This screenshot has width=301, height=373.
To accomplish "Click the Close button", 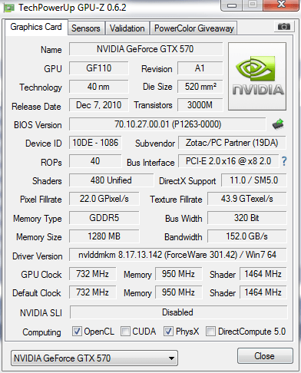I will [265, 356].
